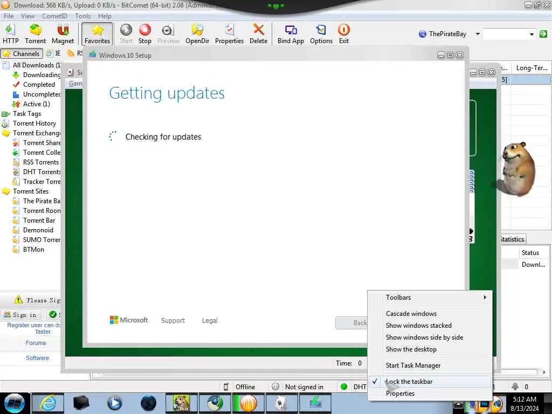Open Windows Media Player taskbar icon
This screenshot has height=414, width=552.
tap(114, 403)
